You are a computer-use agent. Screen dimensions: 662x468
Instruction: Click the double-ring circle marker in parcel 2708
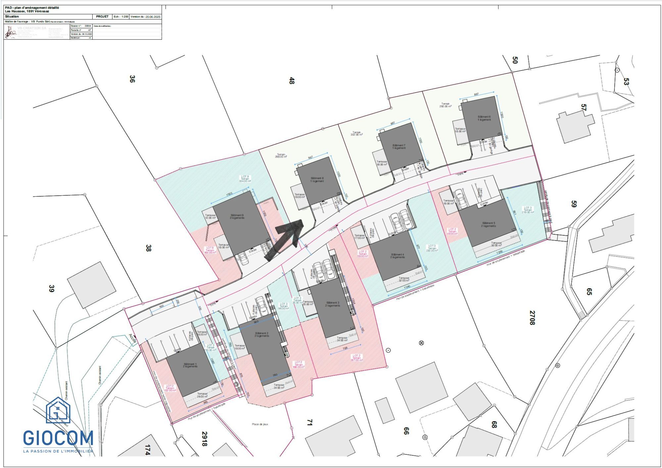coord(558,365)
